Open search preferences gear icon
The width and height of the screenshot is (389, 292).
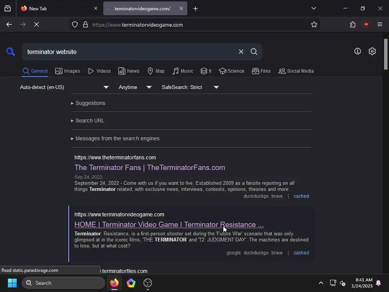[x=372, y=51]
